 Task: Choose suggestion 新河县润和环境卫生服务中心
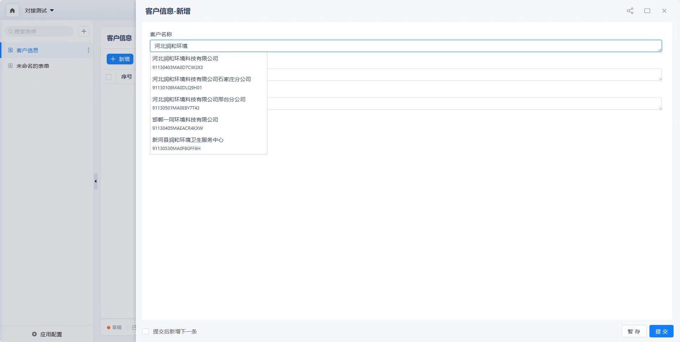pyautogui.click(x=208, y=144)
